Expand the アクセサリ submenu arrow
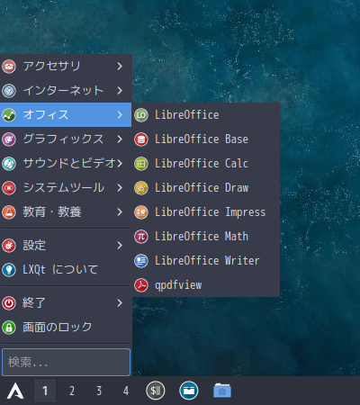 tap(120, 66)
